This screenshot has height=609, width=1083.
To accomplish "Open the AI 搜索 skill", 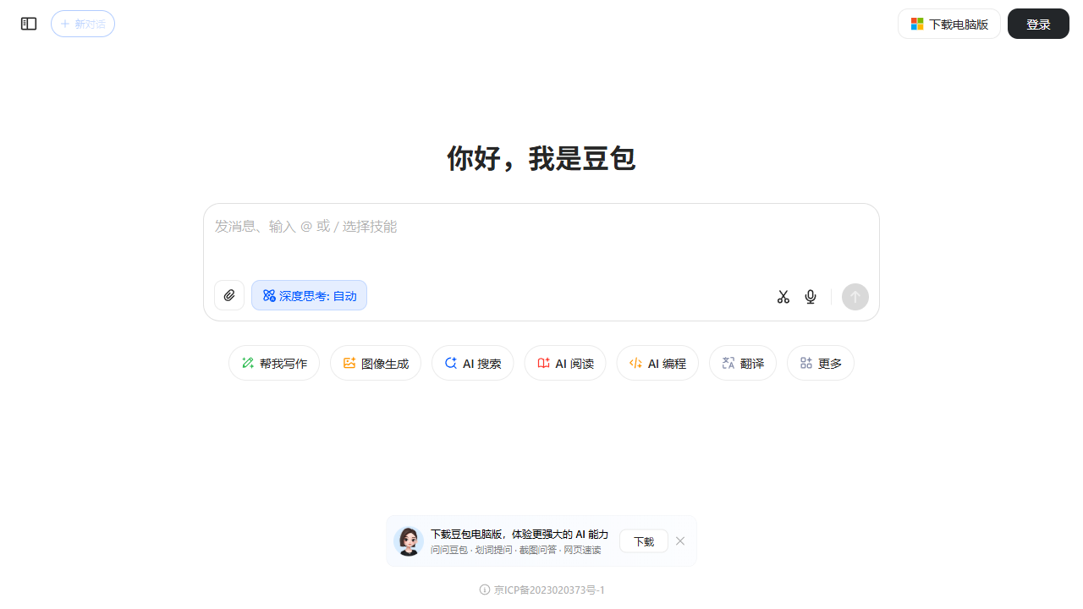I will pos(472,363).
